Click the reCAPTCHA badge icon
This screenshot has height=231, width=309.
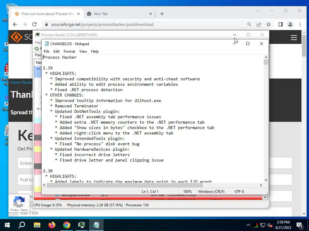19,202
